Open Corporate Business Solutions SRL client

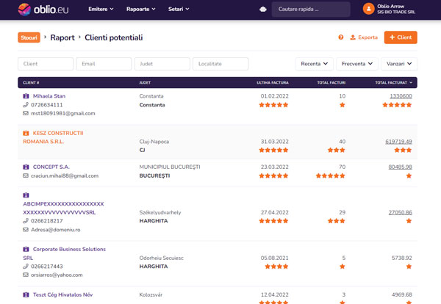pyautogui.click(x=65, y=253)
